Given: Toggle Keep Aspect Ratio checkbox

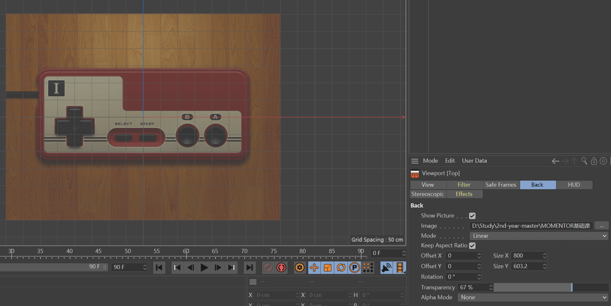Looking at the screenshot, I should click(x=472, y=246).
